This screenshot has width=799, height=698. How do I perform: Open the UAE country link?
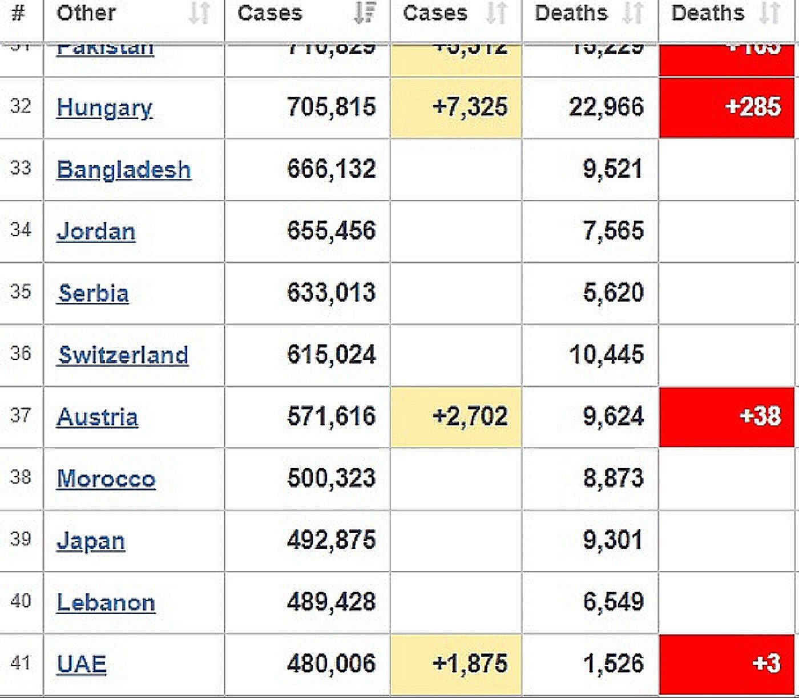pyautogui.click(x=82, y=664)
